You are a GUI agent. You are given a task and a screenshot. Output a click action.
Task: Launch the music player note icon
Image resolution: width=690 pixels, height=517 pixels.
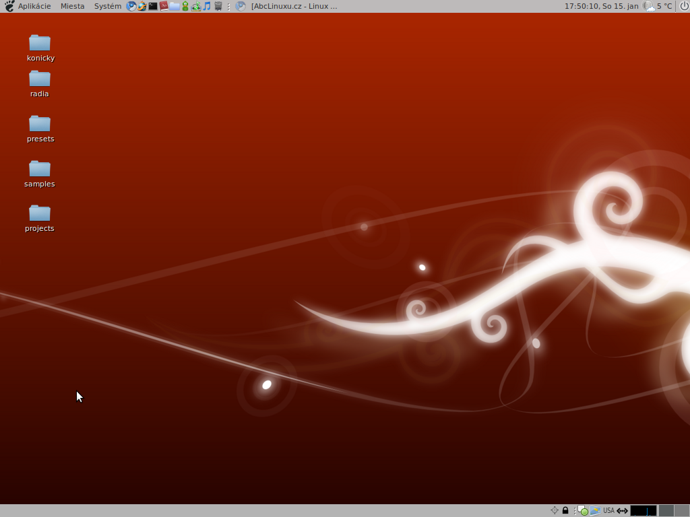coord(207,6)
